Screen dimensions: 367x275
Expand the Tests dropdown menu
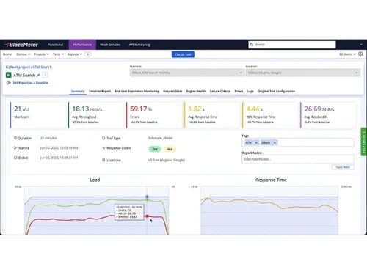[x=58, y=54]
